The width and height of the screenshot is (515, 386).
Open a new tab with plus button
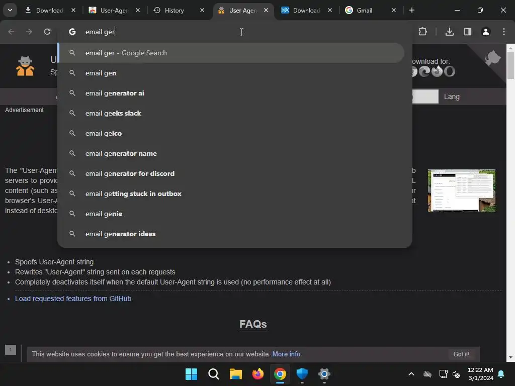click(x=411, y=10)
